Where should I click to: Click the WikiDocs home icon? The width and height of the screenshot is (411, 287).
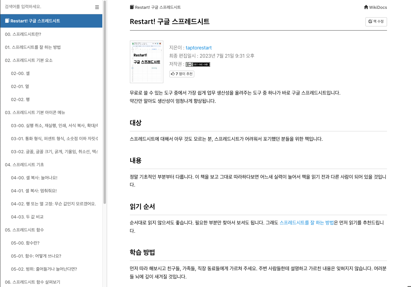click(366, 7)
